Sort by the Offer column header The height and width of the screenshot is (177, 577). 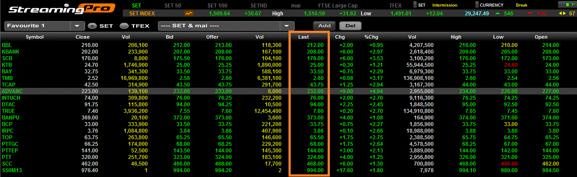[x=212, y=37]
